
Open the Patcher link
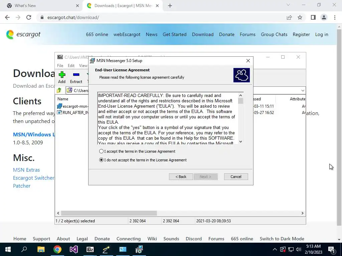22,186
